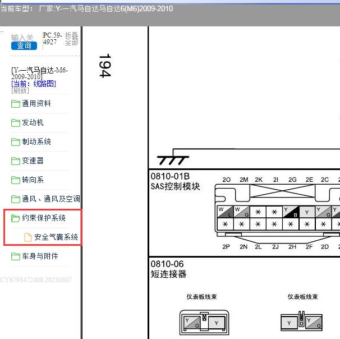The width and height of the screenshot is (340, 339).
Task: Click pin label 2N below SAS connector
Action: point(243,247)
